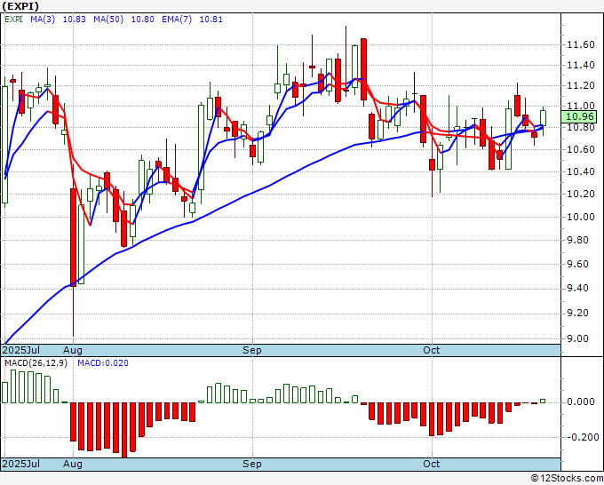Click the 11.00 price axis label
This screenshot has width=604, height=485.
point(581,106)
